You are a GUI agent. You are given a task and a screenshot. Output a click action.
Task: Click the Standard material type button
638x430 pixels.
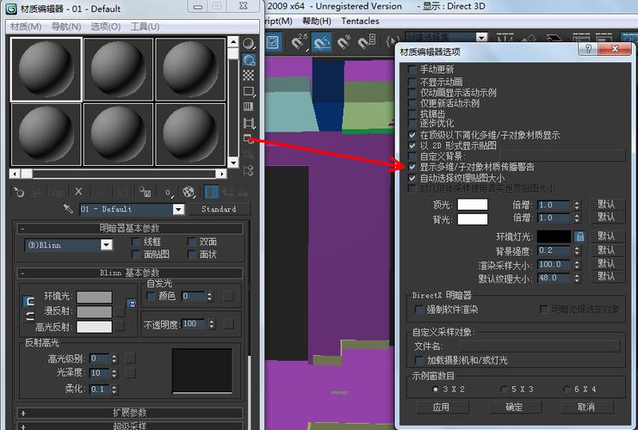pos(219,209)
